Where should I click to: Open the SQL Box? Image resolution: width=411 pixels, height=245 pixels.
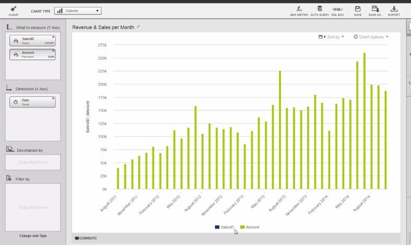coord(337,10)
